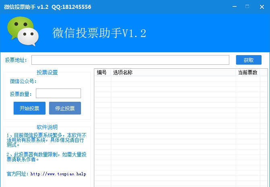Screen dimensions: 270x187
Task: Sort by 当前票数 column header
Action: click(x=248, y=72)
